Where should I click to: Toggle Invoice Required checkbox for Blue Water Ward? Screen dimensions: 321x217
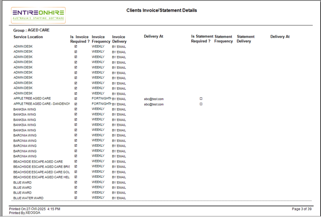coord(76,197)
